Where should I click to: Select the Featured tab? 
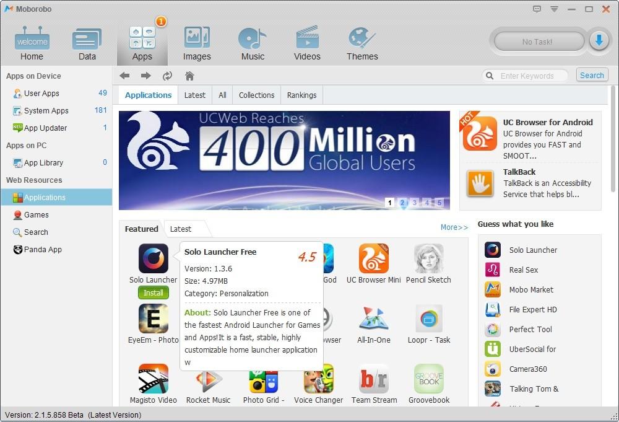coord(141,229)
